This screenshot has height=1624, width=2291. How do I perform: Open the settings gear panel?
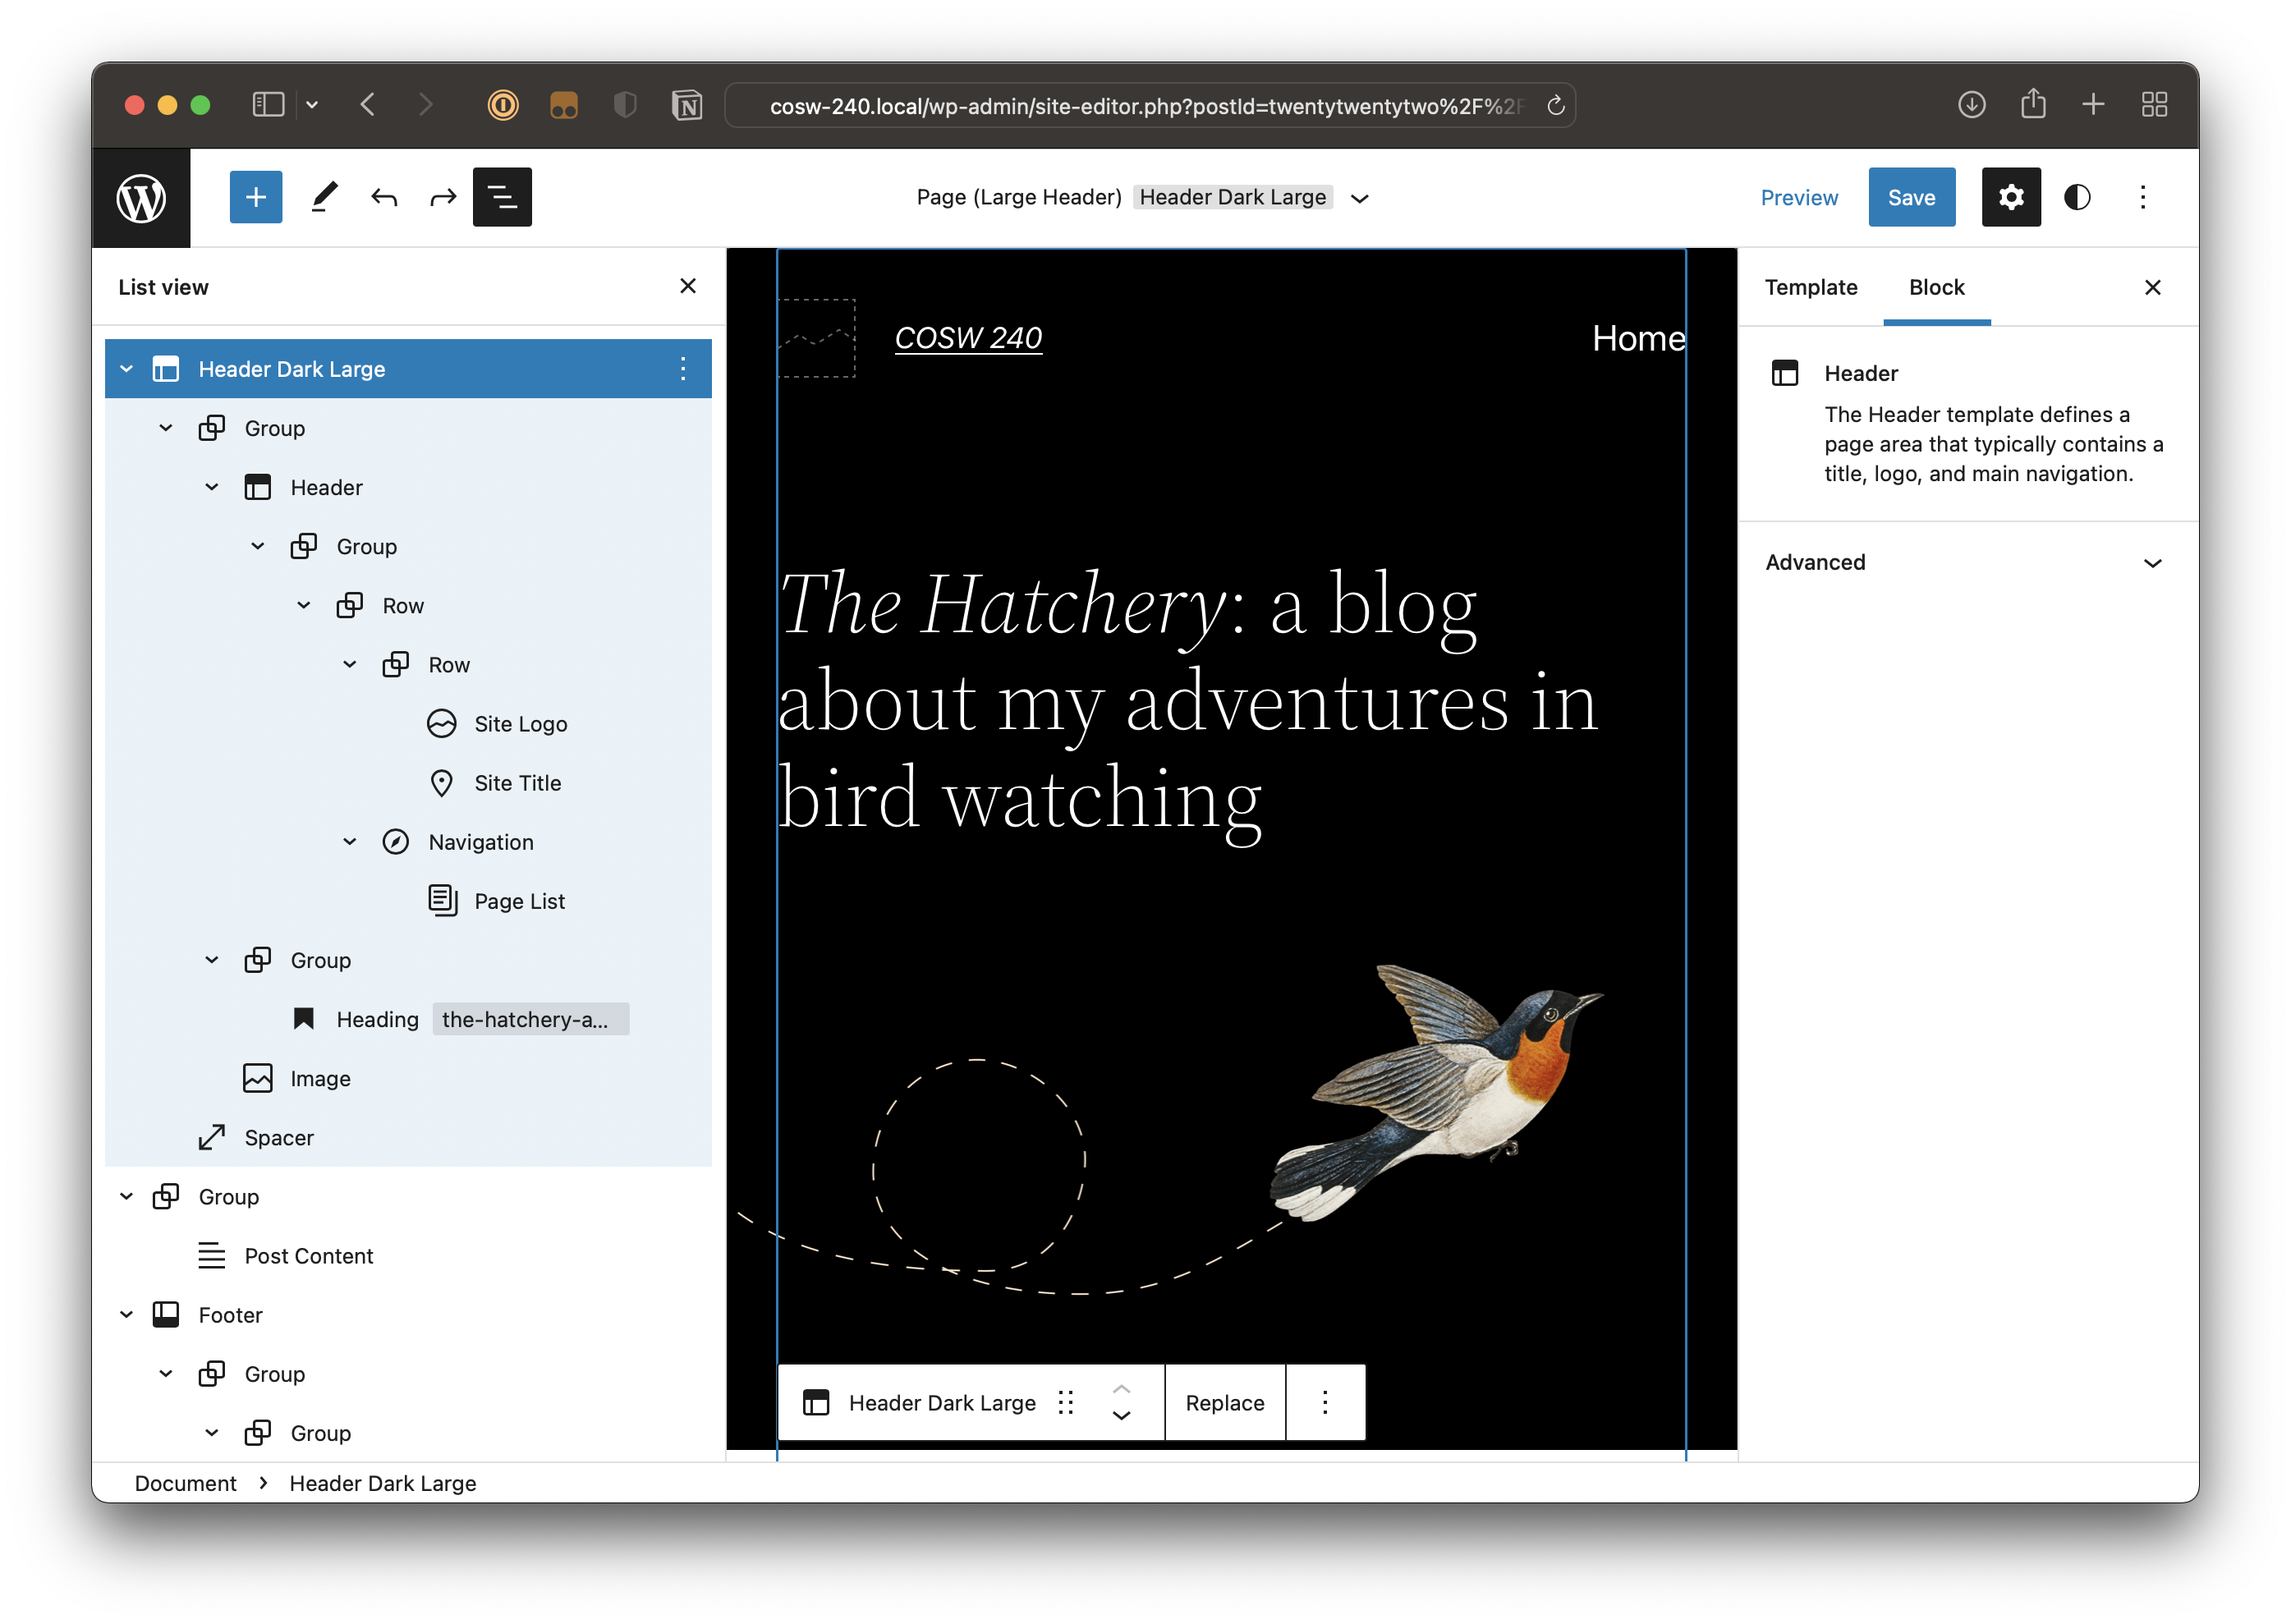coord(2010,197)
